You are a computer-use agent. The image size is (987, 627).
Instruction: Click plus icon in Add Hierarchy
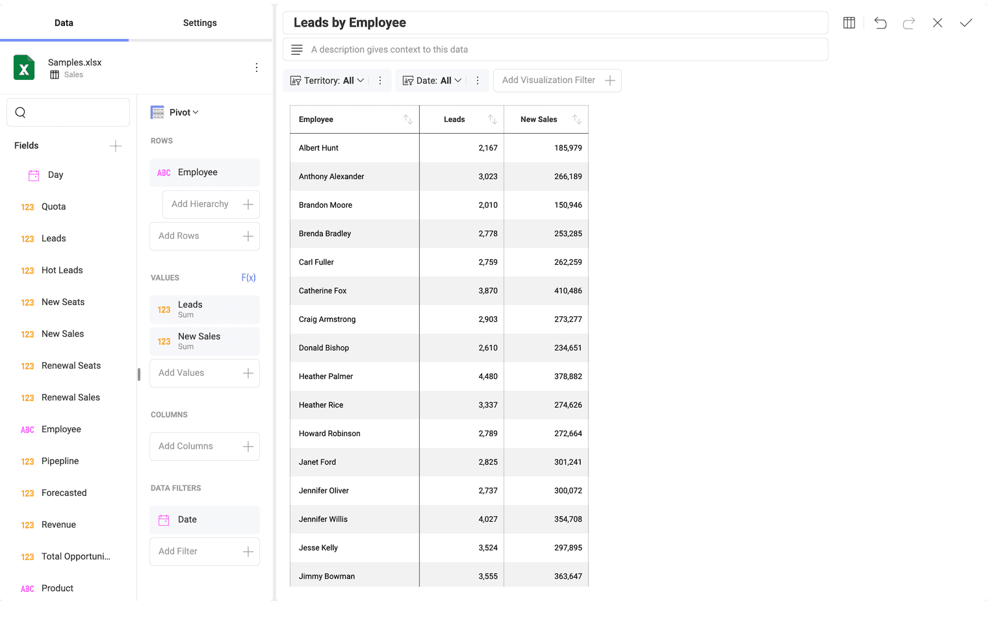[x=248, y=204]
